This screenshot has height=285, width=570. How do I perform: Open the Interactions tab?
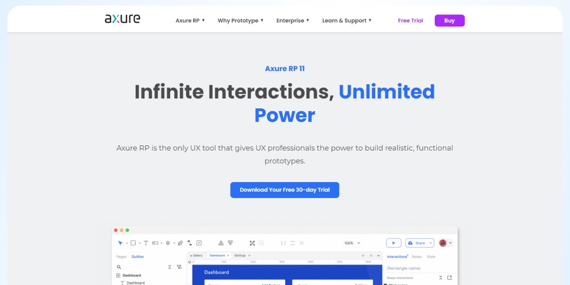pos(397,257)
